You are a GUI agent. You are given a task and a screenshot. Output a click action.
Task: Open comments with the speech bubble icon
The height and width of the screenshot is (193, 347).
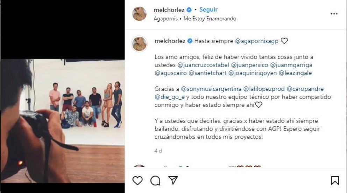point(155,181)
